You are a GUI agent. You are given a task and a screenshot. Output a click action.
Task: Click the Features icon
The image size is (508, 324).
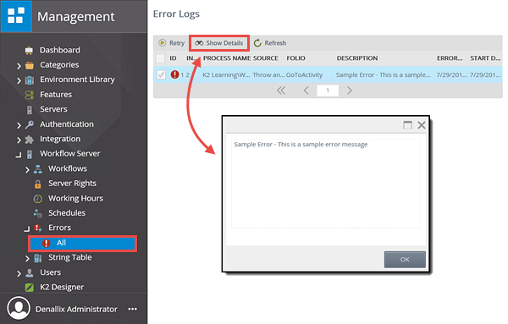(x=30, y=95)
